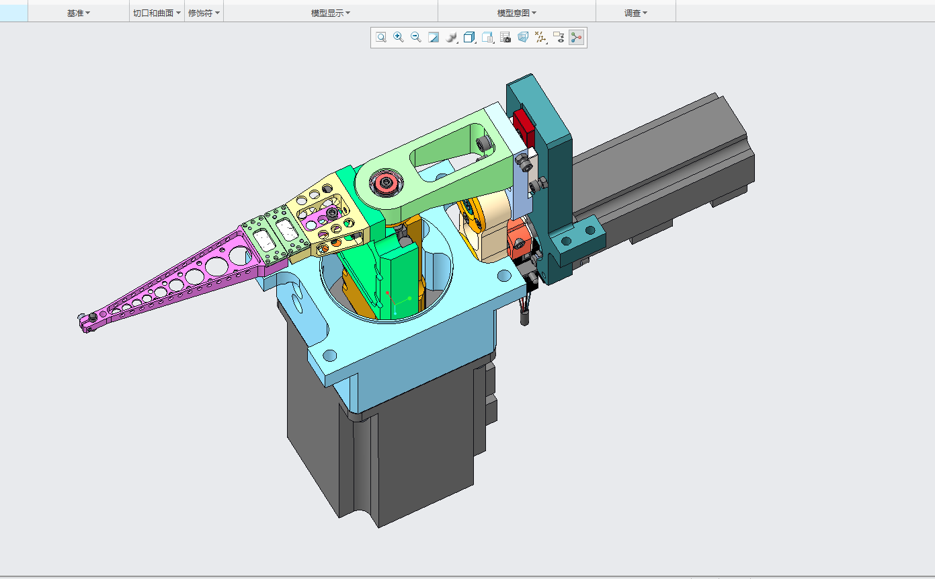935x579 pixels.
Task: Expand the 基准 ribbon group
Action: coord(79,13)
